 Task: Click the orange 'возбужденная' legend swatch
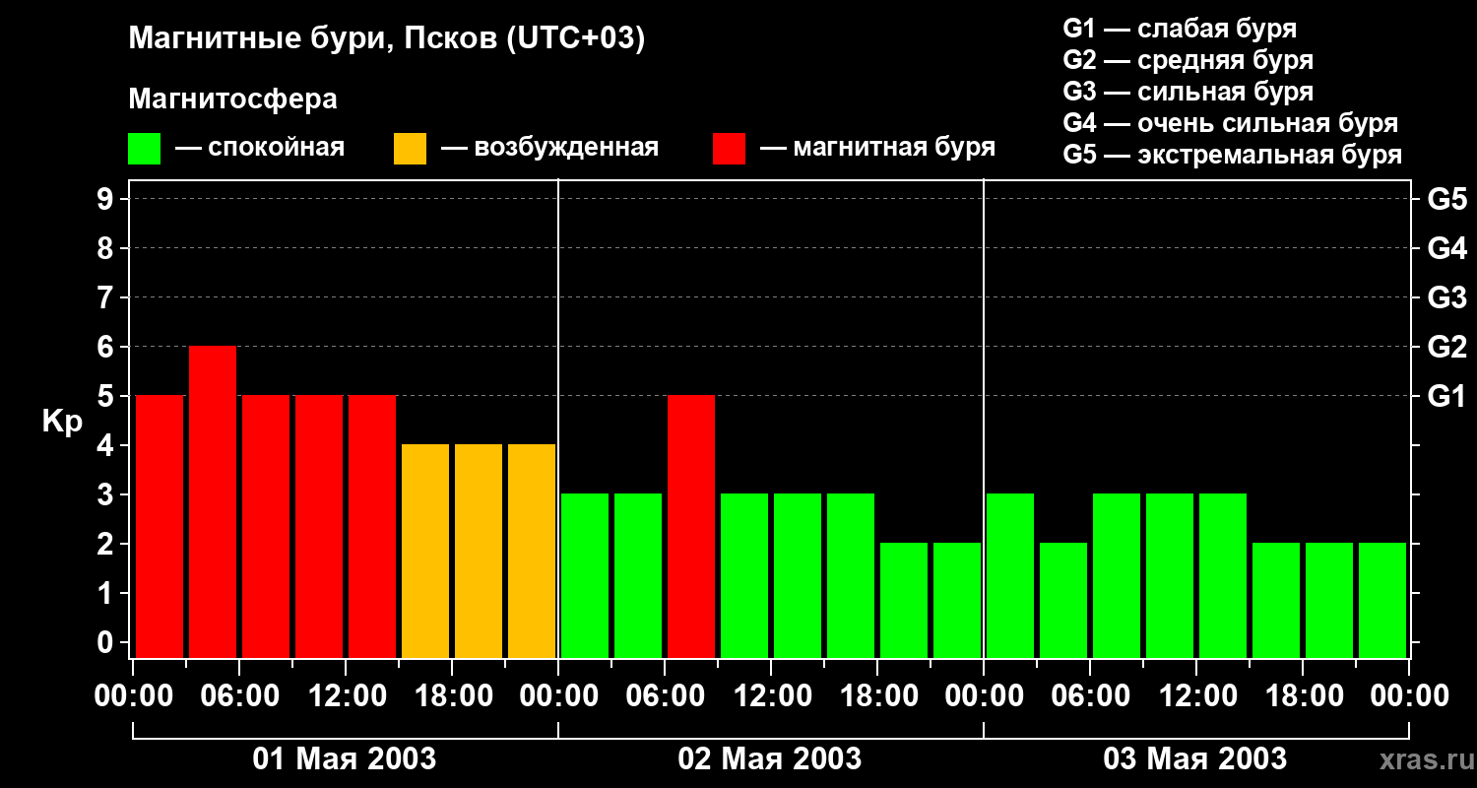[410, 149]
